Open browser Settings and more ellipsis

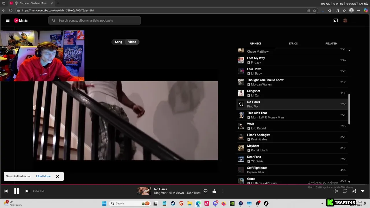(x=358, y=10)
